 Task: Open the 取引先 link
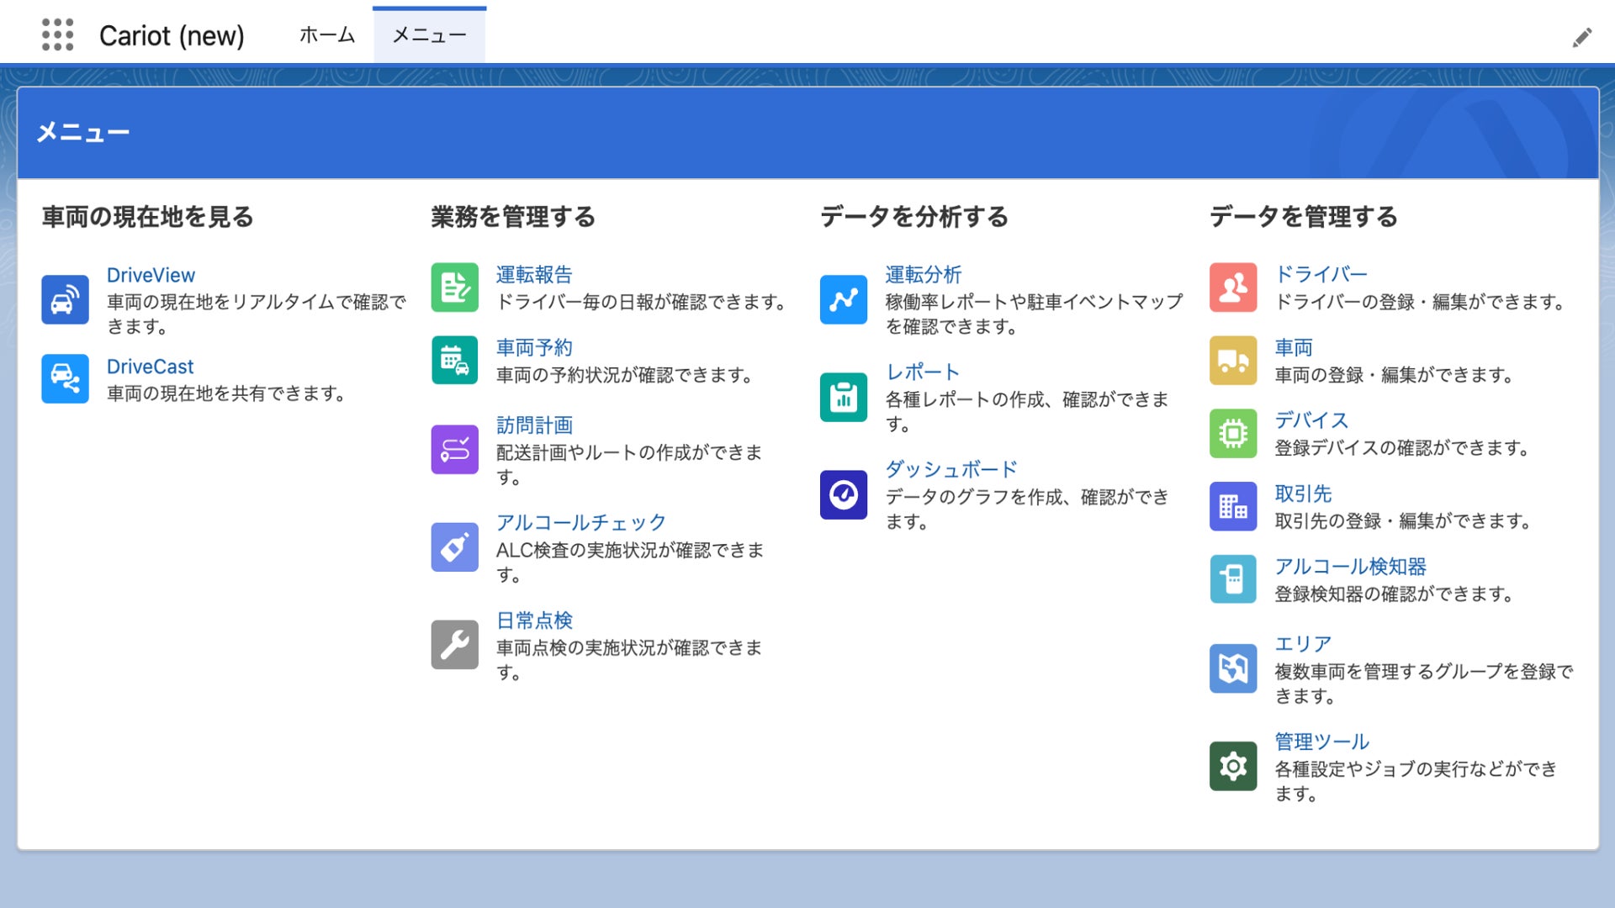1303,494
